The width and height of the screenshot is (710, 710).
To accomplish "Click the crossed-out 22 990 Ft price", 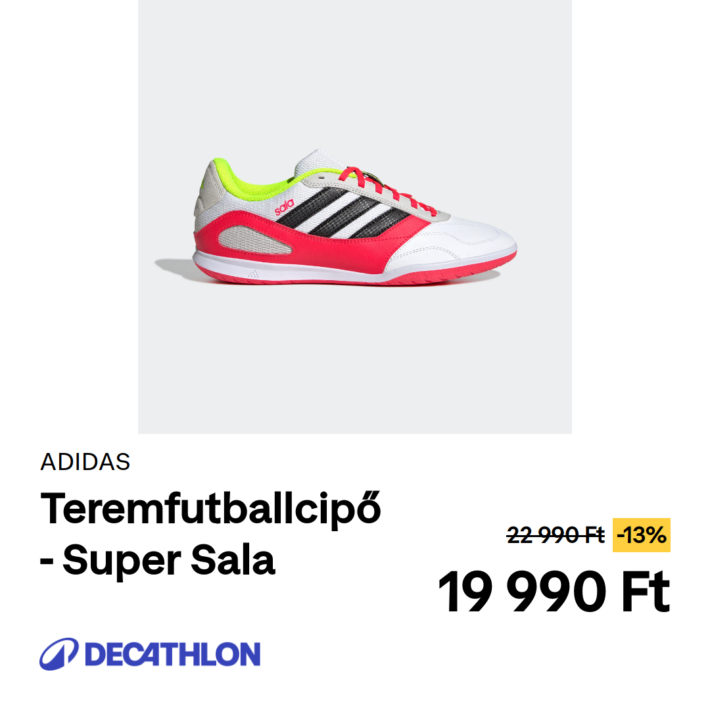I will coord(556,535).
